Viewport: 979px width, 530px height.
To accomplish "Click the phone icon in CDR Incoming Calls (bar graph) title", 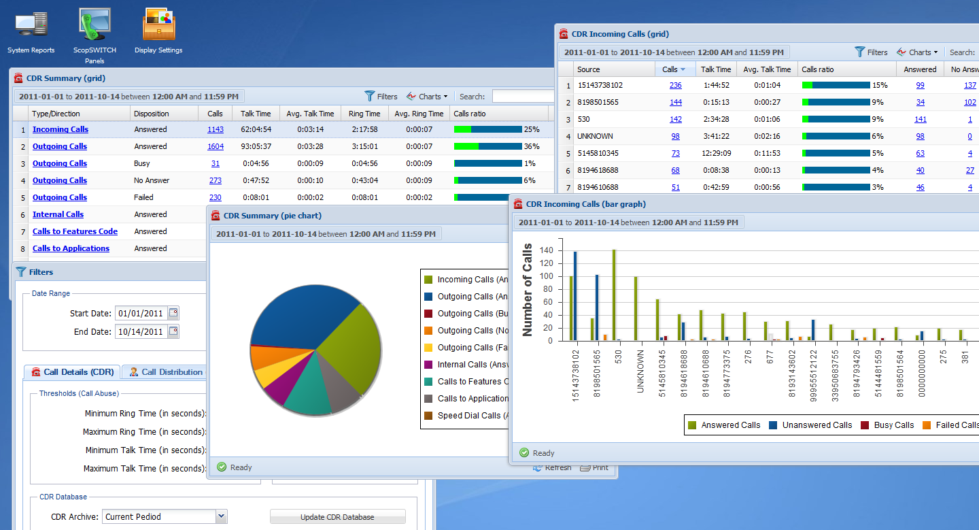I will pyautogui.click(x=518, y=203).
